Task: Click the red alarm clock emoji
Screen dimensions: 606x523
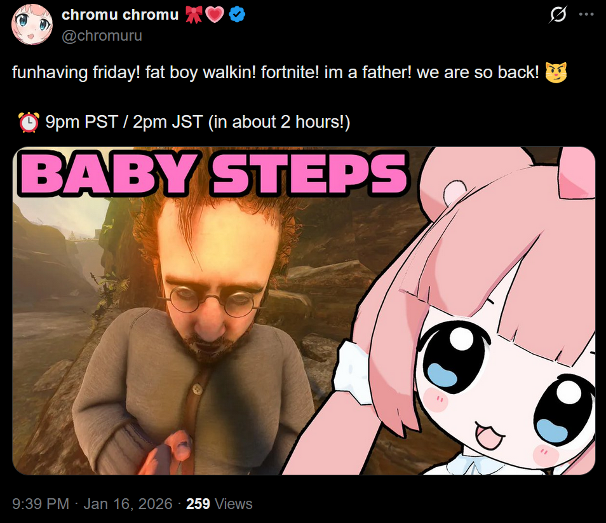Action: (29, 122)
